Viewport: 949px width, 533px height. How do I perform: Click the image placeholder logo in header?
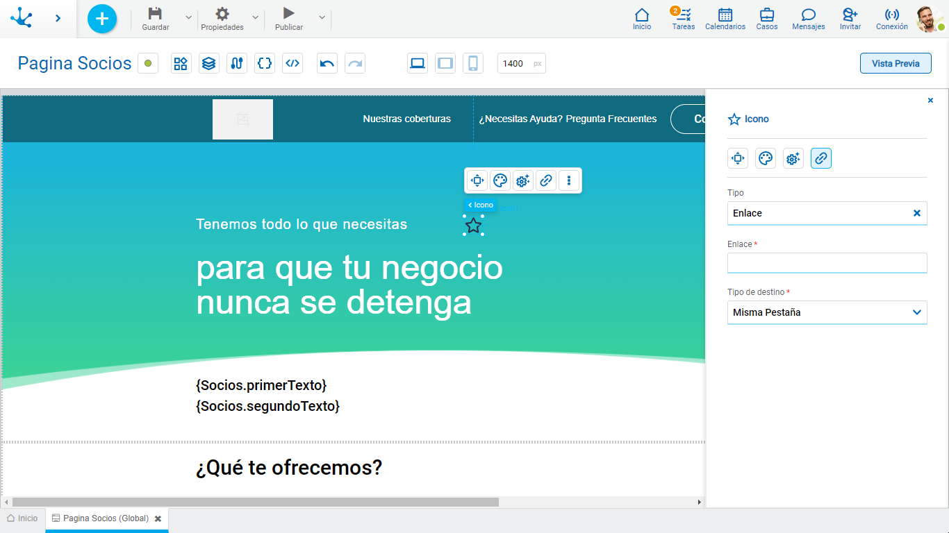[x=242, y=119]
